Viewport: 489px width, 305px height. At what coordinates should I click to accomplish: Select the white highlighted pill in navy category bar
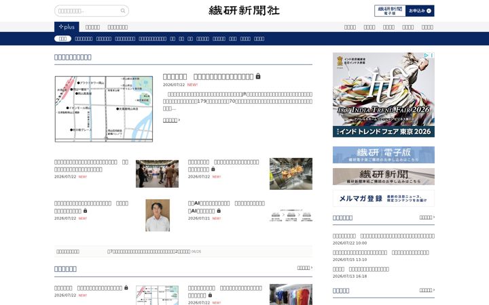(62, 39)
